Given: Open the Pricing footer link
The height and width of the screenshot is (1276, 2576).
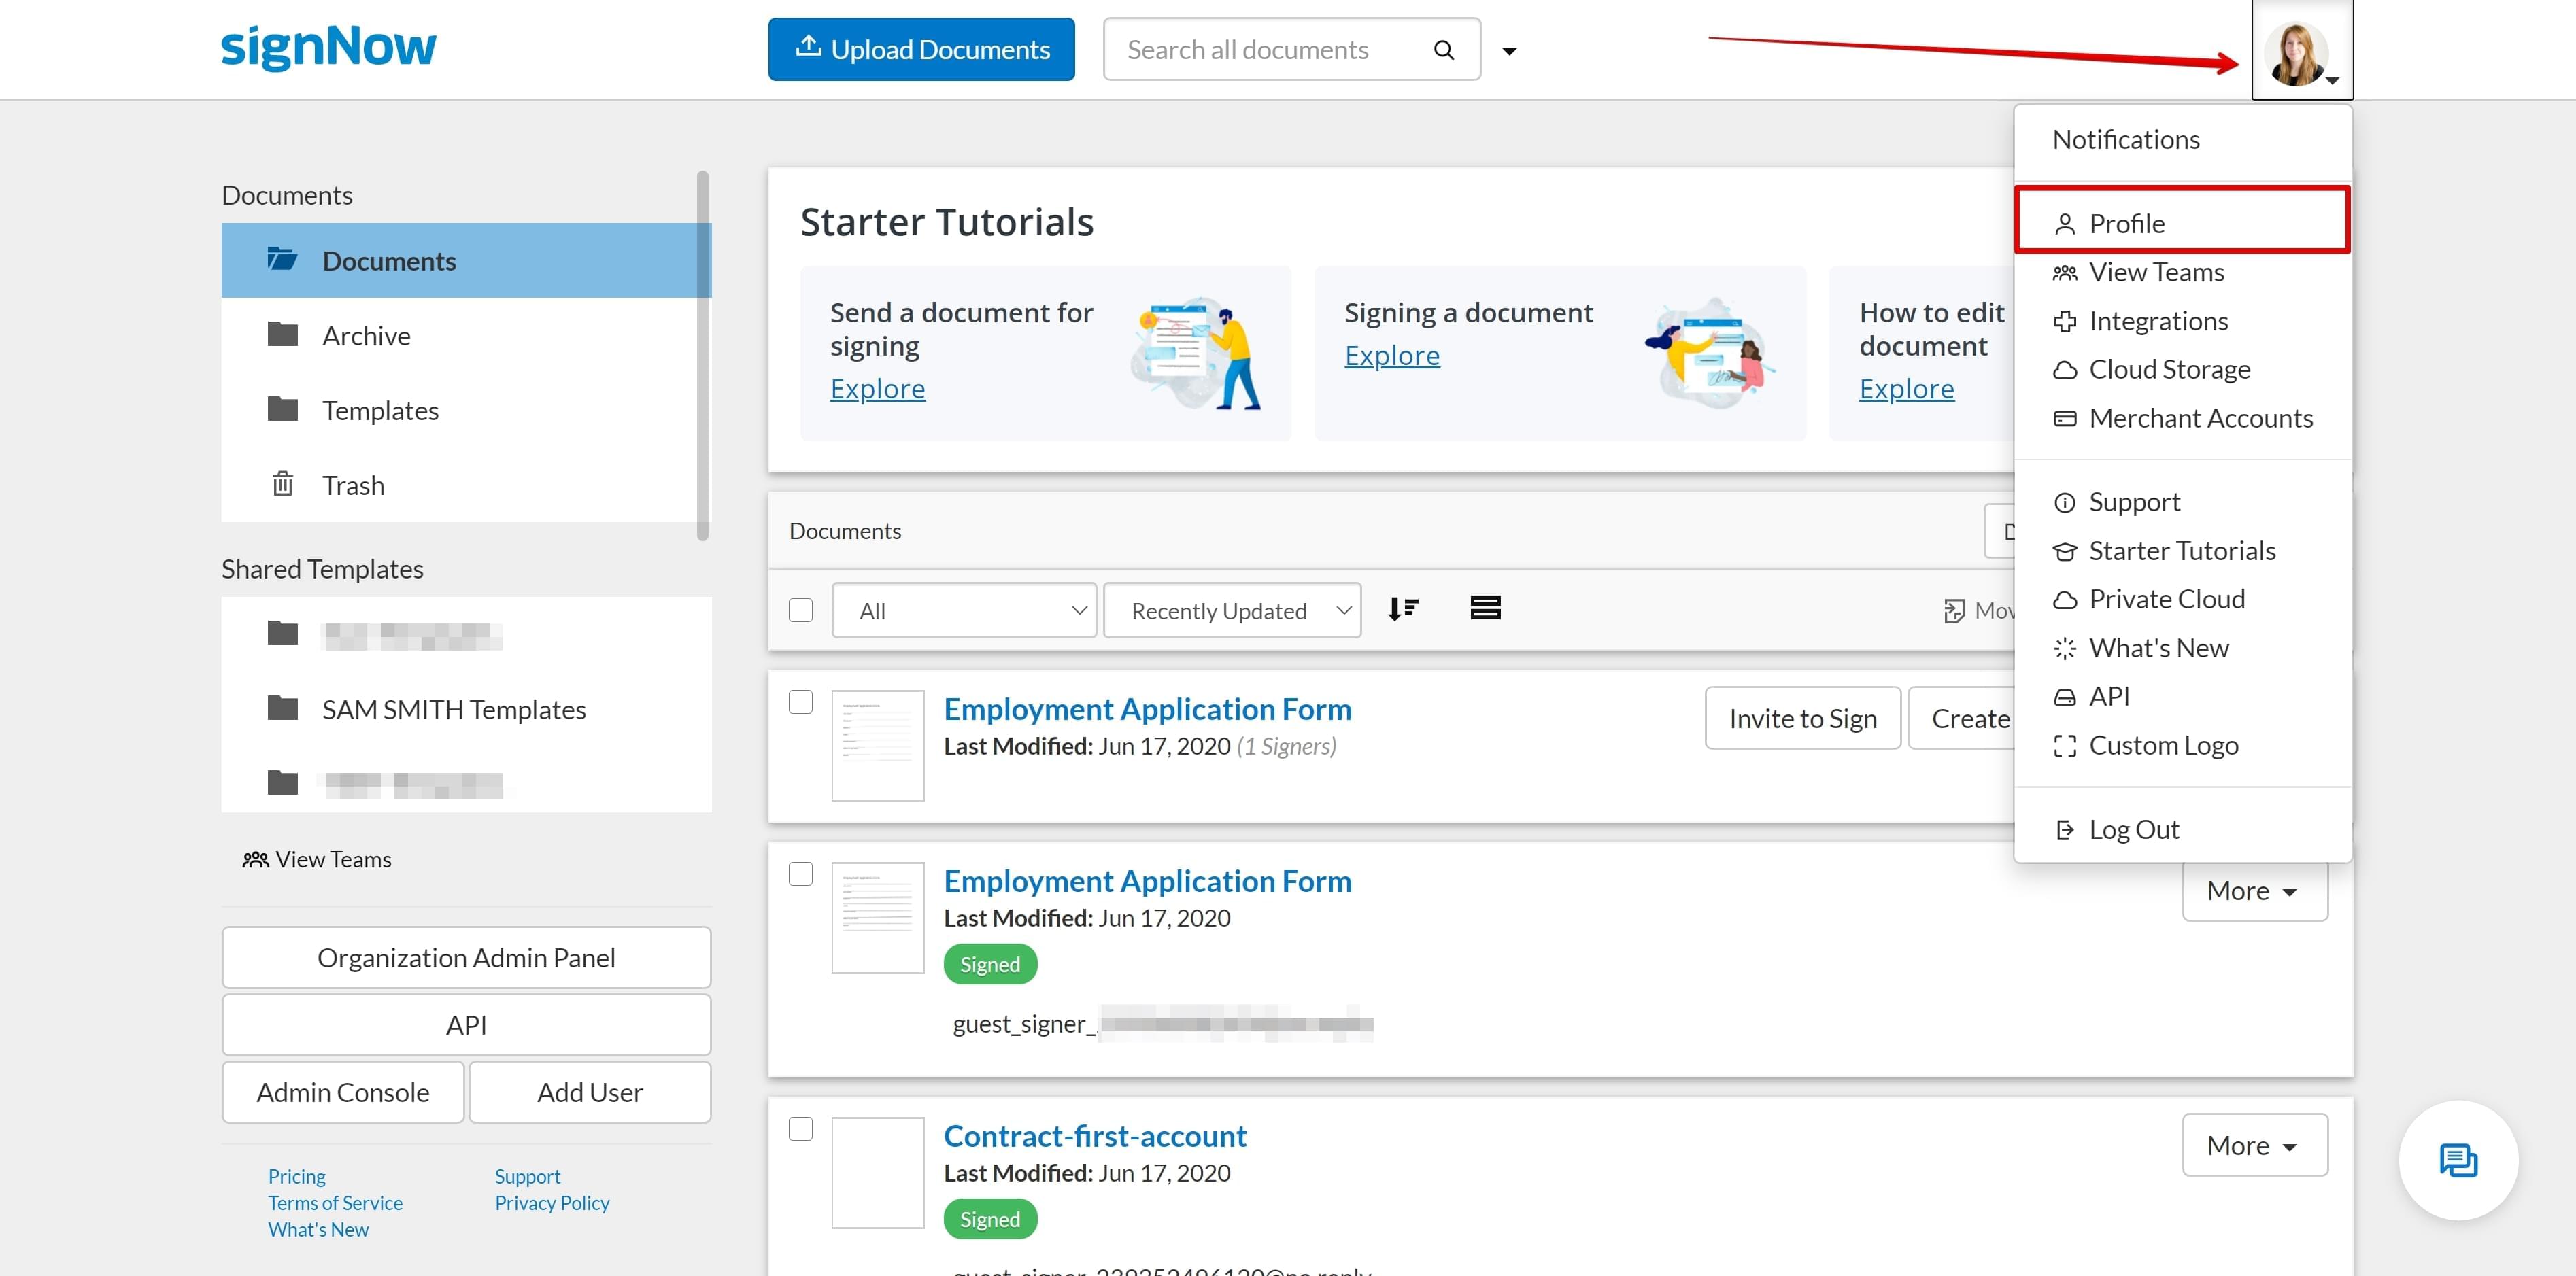Looking at the screenshot, I should click(296, 1176).
